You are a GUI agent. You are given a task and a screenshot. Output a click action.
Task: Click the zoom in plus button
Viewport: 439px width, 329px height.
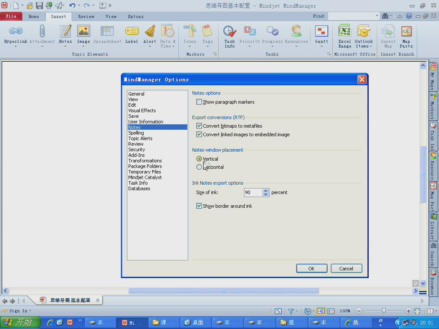408,311
